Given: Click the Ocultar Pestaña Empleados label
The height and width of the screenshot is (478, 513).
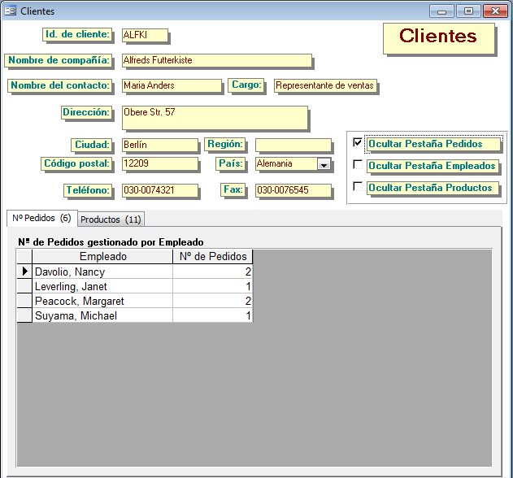Looking at the screenshot, I should 433,166.
